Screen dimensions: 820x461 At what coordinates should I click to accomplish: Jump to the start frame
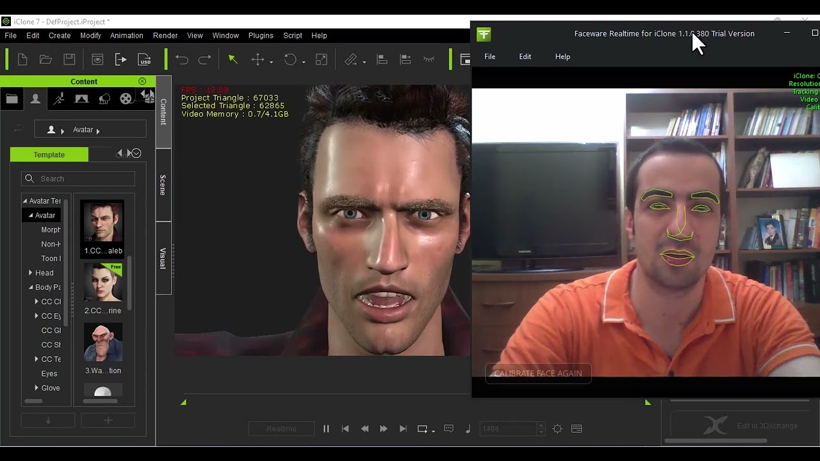pyautogui.click(x=345, y=429)
